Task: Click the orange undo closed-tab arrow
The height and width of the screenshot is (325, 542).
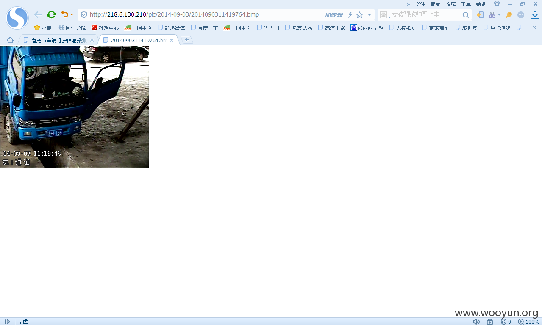Action: tap(64, 14)
